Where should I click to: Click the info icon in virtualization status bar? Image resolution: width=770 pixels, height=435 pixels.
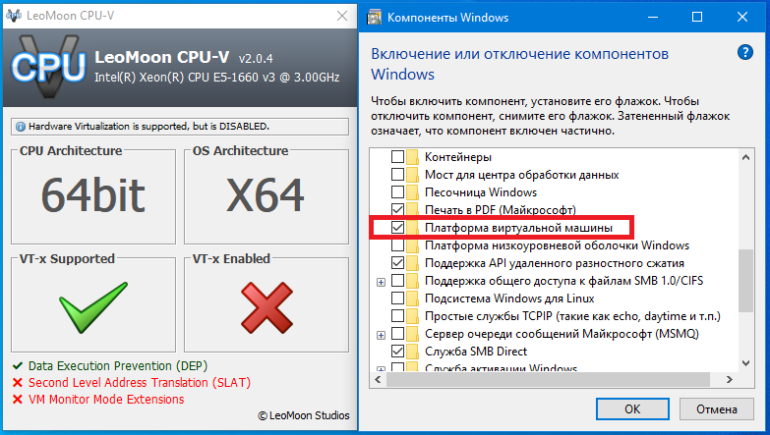click(x=21, y=127)
